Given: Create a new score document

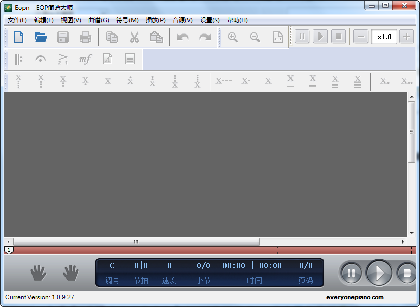Looking at the screenshot, I should tap(19, 37).
